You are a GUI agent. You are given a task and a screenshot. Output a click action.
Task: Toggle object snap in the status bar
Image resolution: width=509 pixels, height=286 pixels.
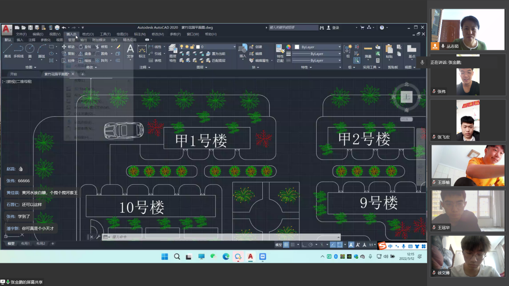tap(340, 245)
